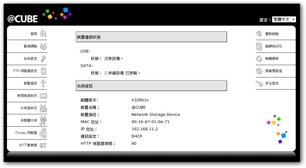Click 安全設定 security link

[x=272, y=83]
